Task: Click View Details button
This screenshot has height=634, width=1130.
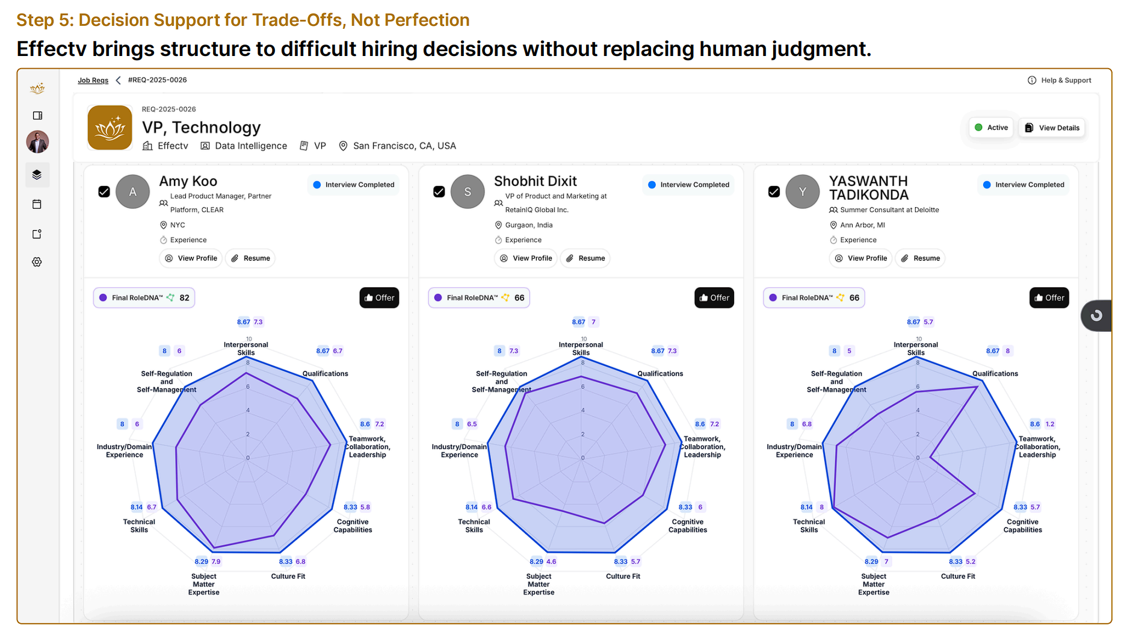Action: [x=1052, y=128]
